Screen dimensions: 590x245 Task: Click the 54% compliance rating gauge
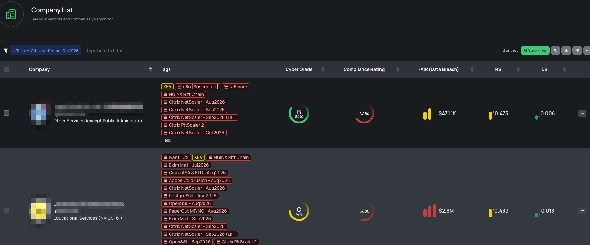point(364,211)
